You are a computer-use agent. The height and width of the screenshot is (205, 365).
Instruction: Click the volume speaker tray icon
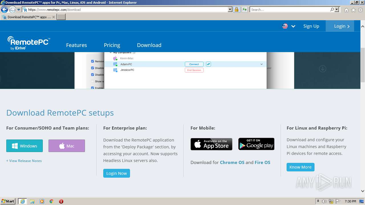[324, 201]
